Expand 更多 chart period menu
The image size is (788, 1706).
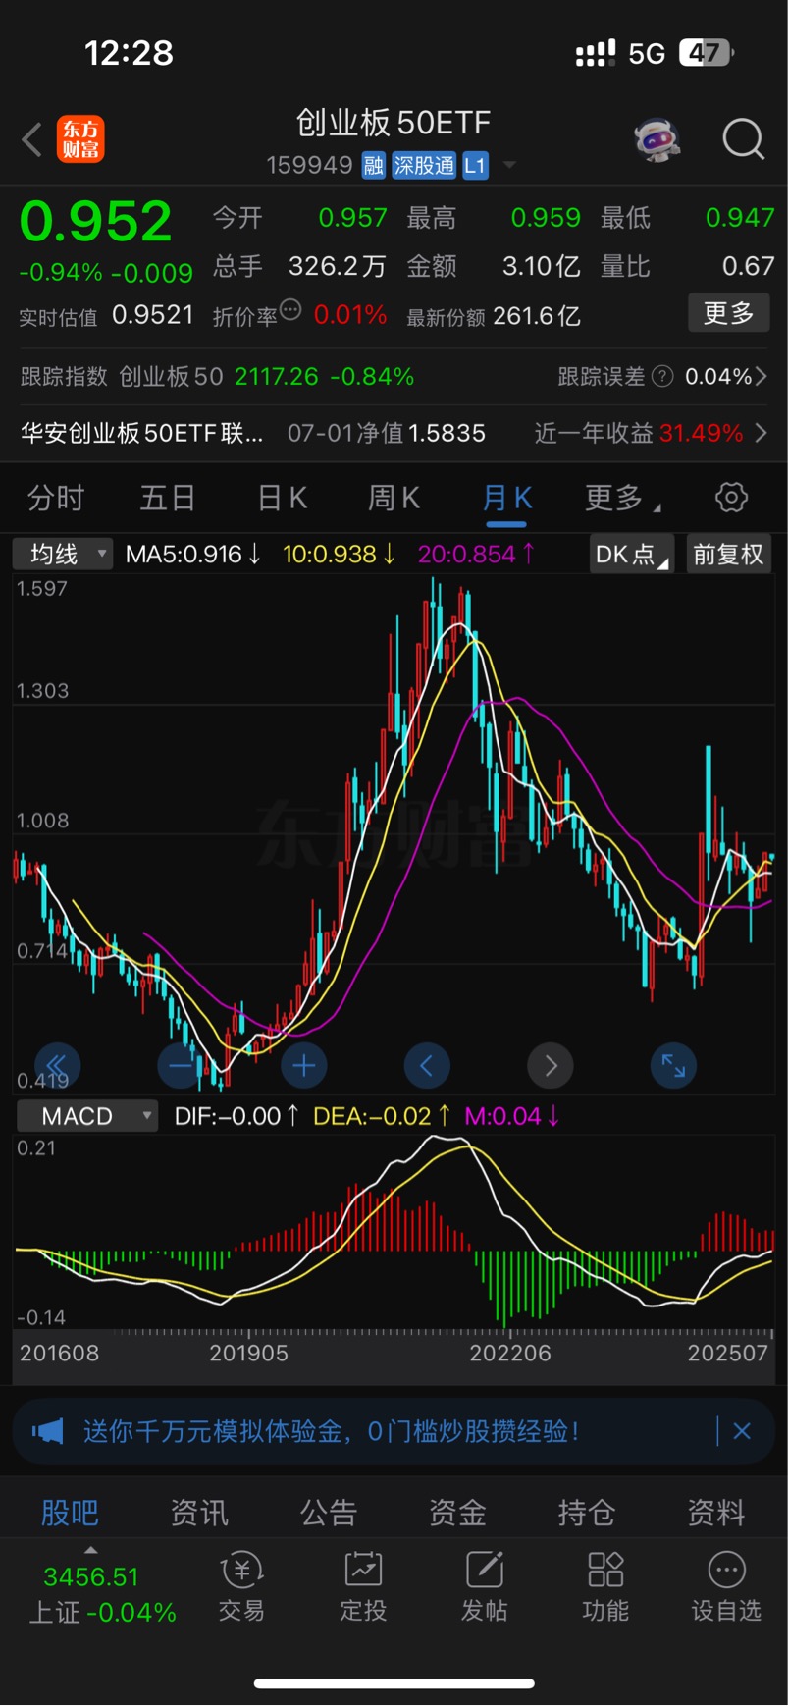(x=622, y=498)
